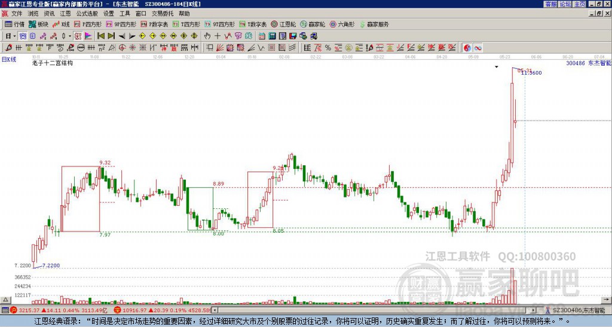
Task: Open the T数字表 time number table
Action: coord(253,24)
